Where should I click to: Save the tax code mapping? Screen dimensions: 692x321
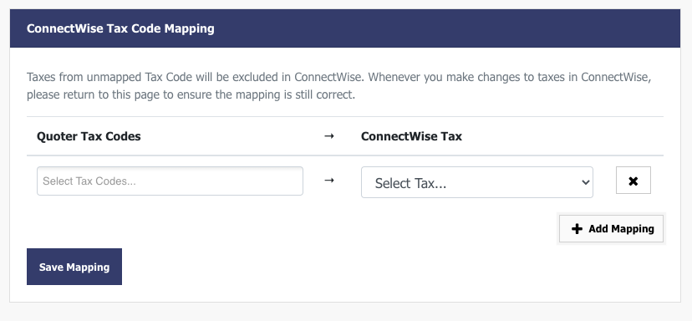[x=74, y=267]
